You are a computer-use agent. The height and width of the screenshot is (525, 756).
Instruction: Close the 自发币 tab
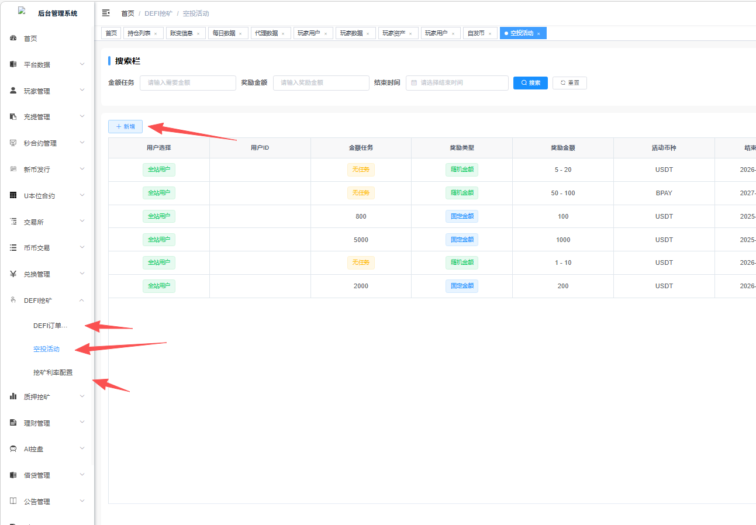(x=490, y=34)
